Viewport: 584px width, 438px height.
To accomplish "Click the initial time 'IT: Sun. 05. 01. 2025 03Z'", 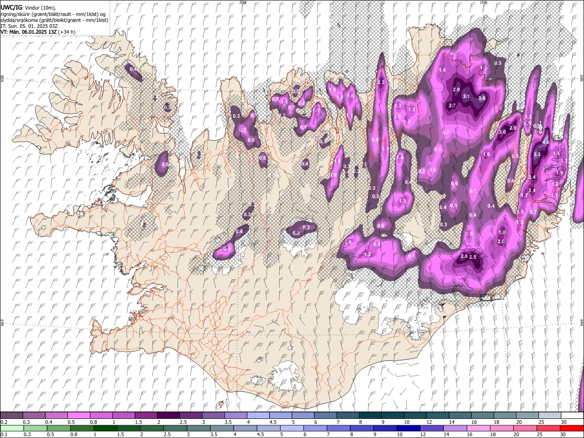I will click(29, 26).
